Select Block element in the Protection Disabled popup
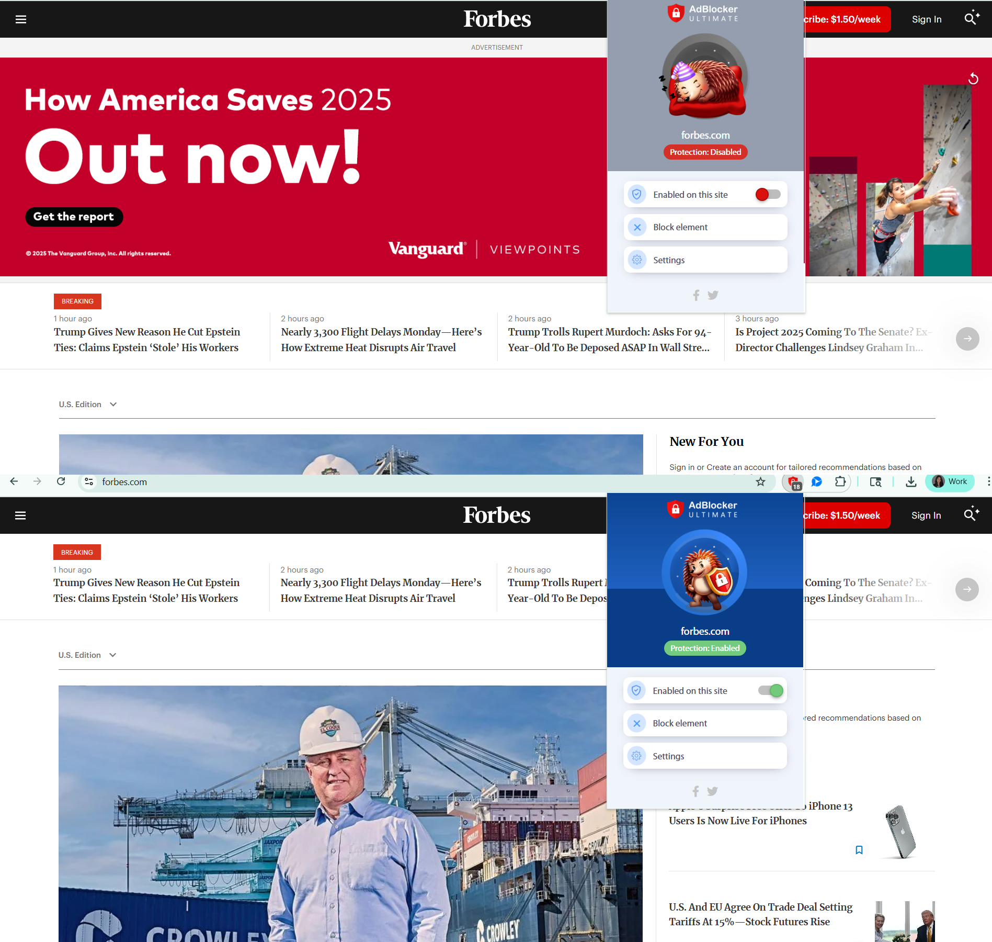Screen dimensions: 992x942 (705, 227)
